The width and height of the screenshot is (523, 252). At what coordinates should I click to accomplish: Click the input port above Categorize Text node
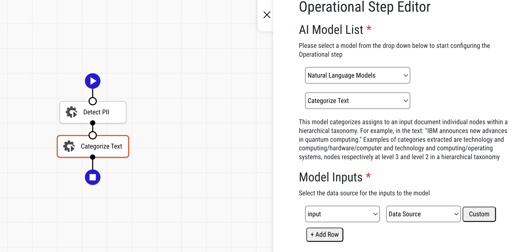pos(93,135)
